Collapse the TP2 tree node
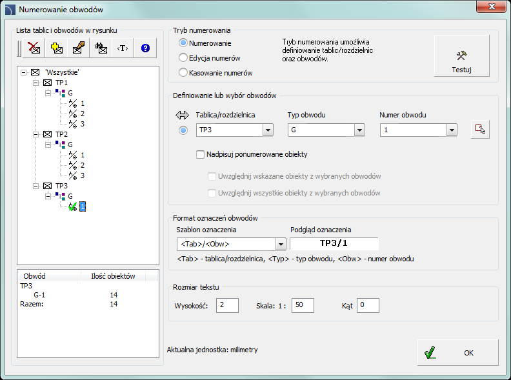This screenshot has height=380, width=511. coord(36,134)
